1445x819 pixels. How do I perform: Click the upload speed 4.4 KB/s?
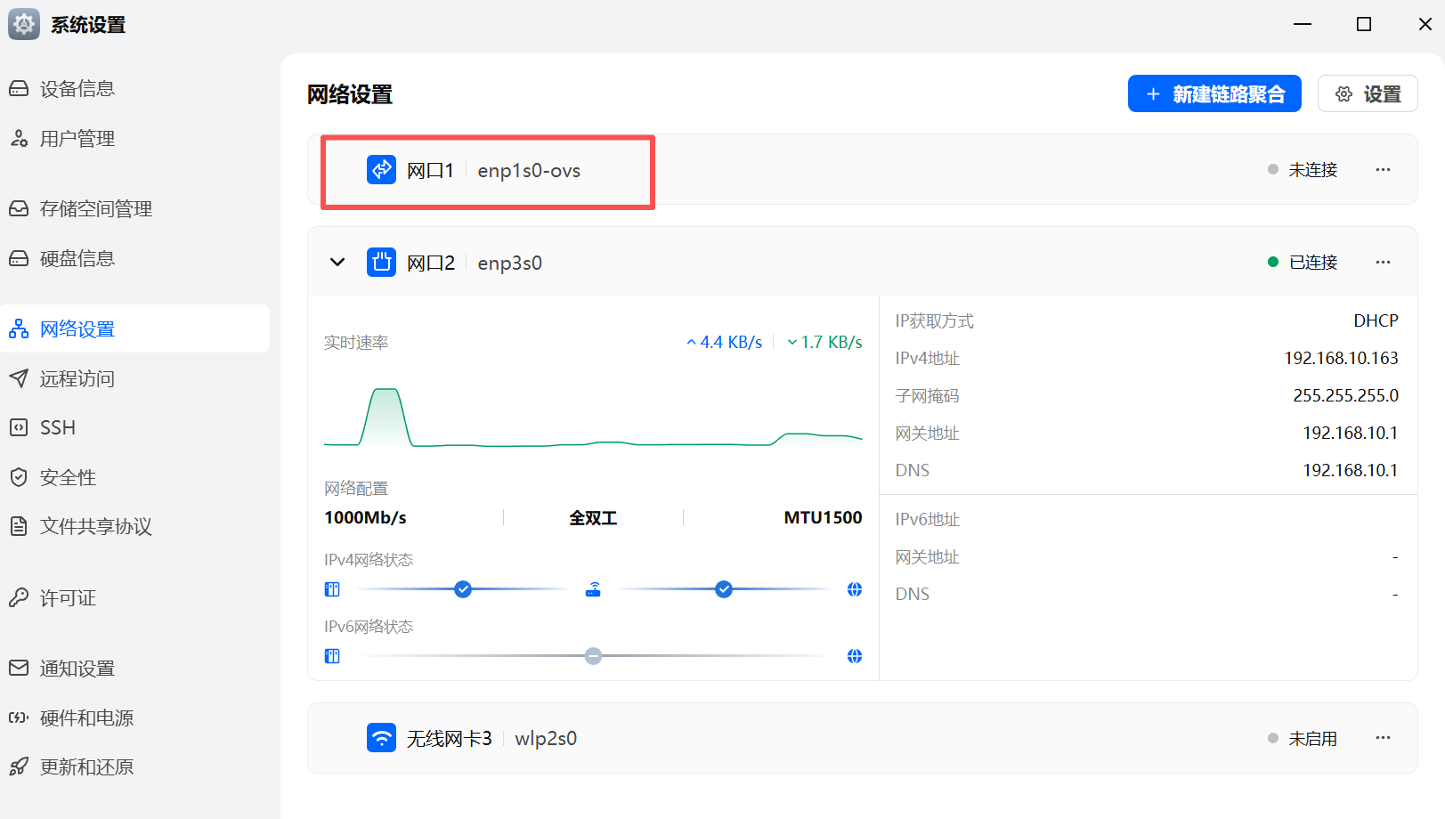click(725, 342)
